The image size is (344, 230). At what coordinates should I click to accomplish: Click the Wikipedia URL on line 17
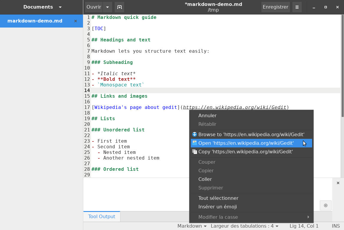(235, 107)
